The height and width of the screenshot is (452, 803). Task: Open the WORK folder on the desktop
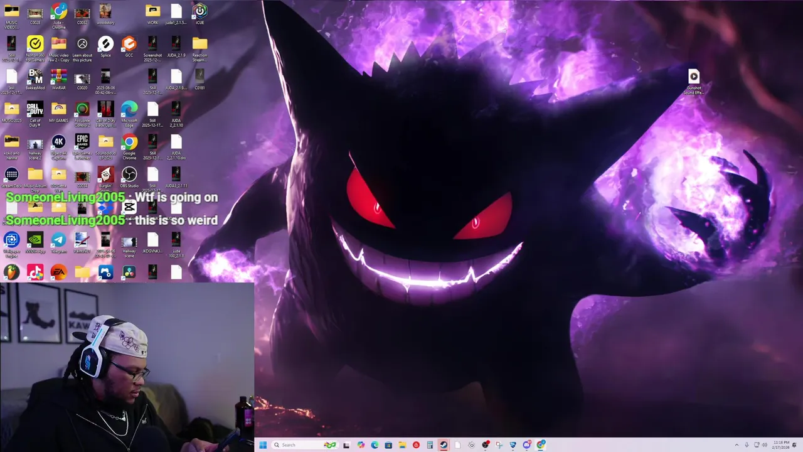point(152,14)
